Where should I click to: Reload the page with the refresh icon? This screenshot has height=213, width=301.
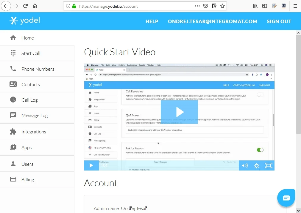(x=25, y=6)
